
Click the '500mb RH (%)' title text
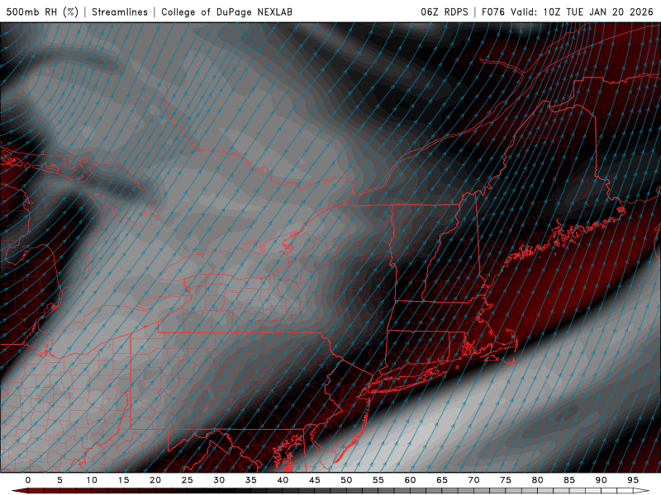(42, 12)
